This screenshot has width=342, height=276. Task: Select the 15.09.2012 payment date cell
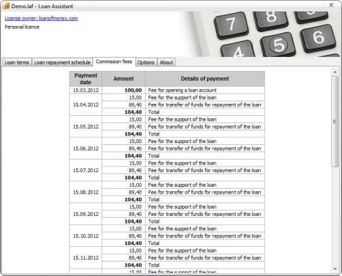coord(85,214)
